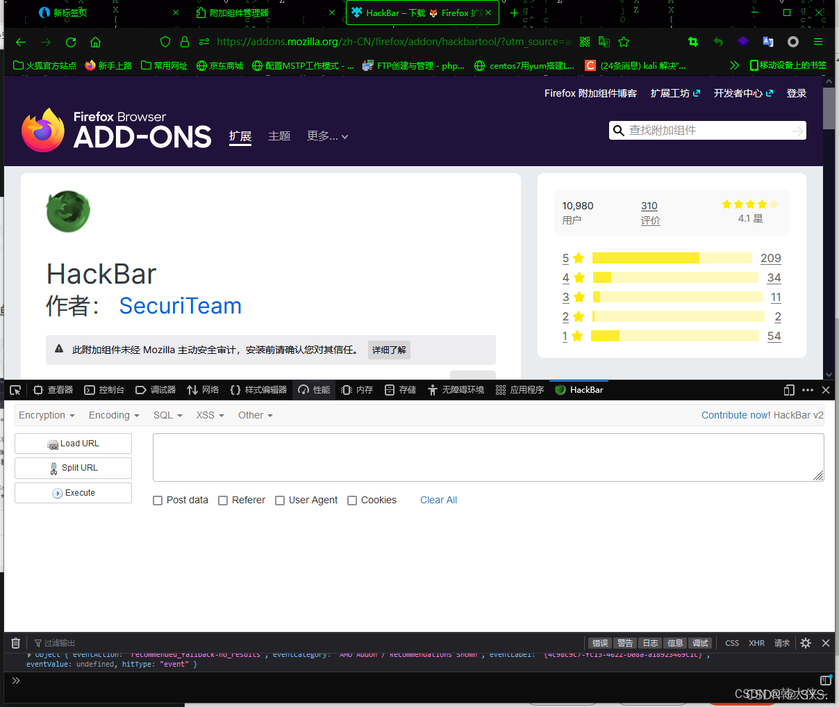839x707 pixels.
Task: Toggle the XHR console filter
Action: 756,643
